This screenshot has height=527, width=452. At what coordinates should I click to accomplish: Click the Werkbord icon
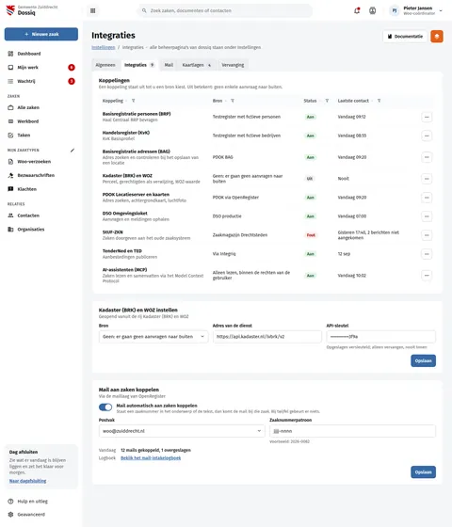point(10,121)
